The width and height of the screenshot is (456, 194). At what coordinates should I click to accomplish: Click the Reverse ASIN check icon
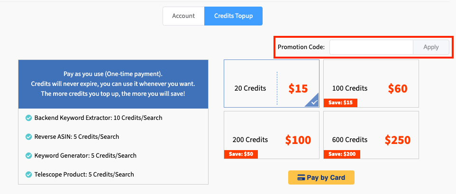click(28, 137)
